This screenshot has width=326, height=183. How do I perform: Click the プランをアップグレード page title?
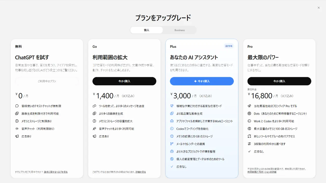click(163, 18)
